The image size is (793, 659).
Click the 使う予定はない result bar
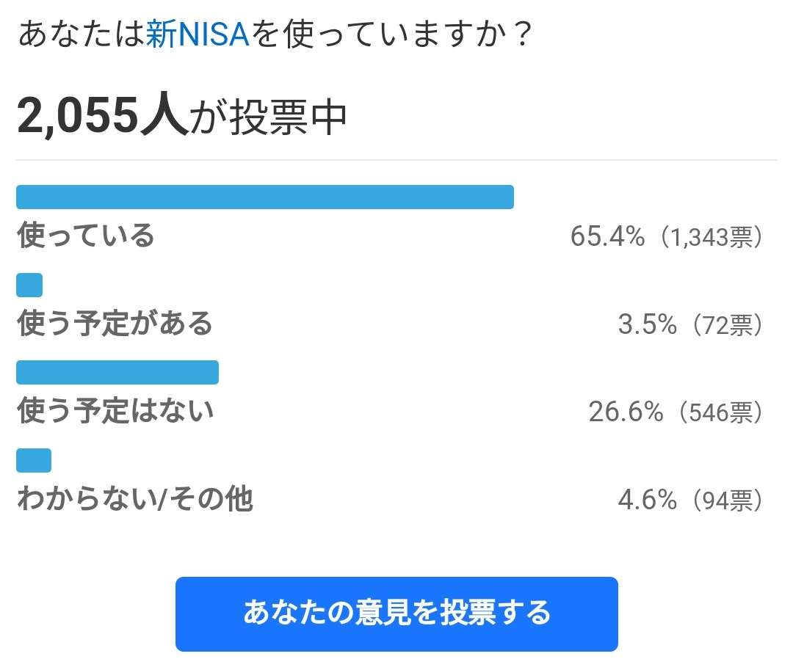pyautogui.click(x=117, y=373)
